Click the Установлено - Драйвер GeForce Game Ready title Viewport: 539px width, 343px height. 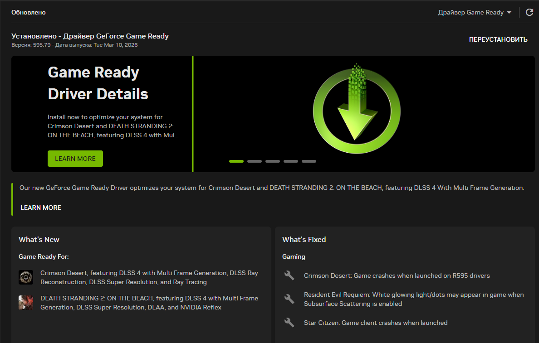point(90,36)
